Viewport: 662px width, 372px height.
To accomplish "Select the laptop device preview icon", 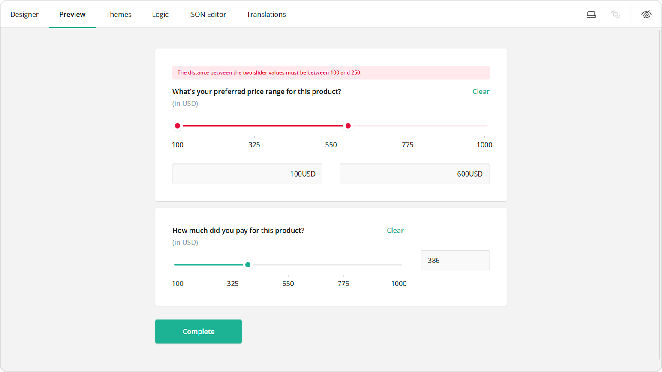I will pyautogui.click(x=591, y=14).
